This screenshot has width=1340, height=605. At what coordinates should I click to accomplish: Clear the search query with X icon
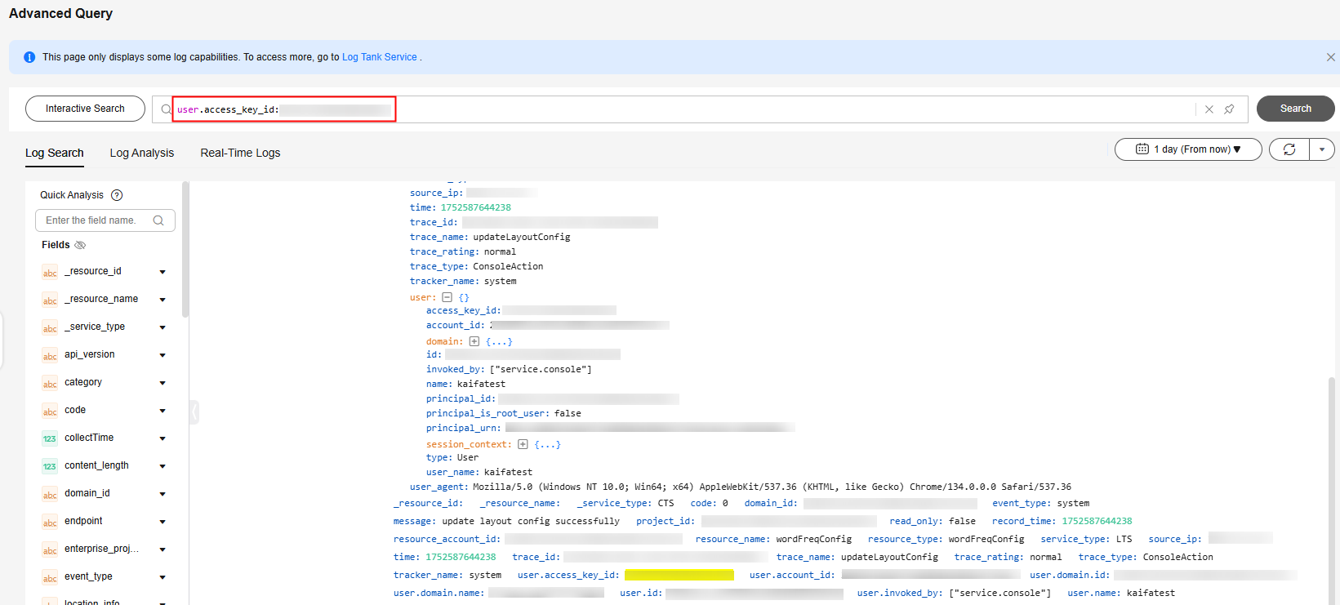(1209, 109)
